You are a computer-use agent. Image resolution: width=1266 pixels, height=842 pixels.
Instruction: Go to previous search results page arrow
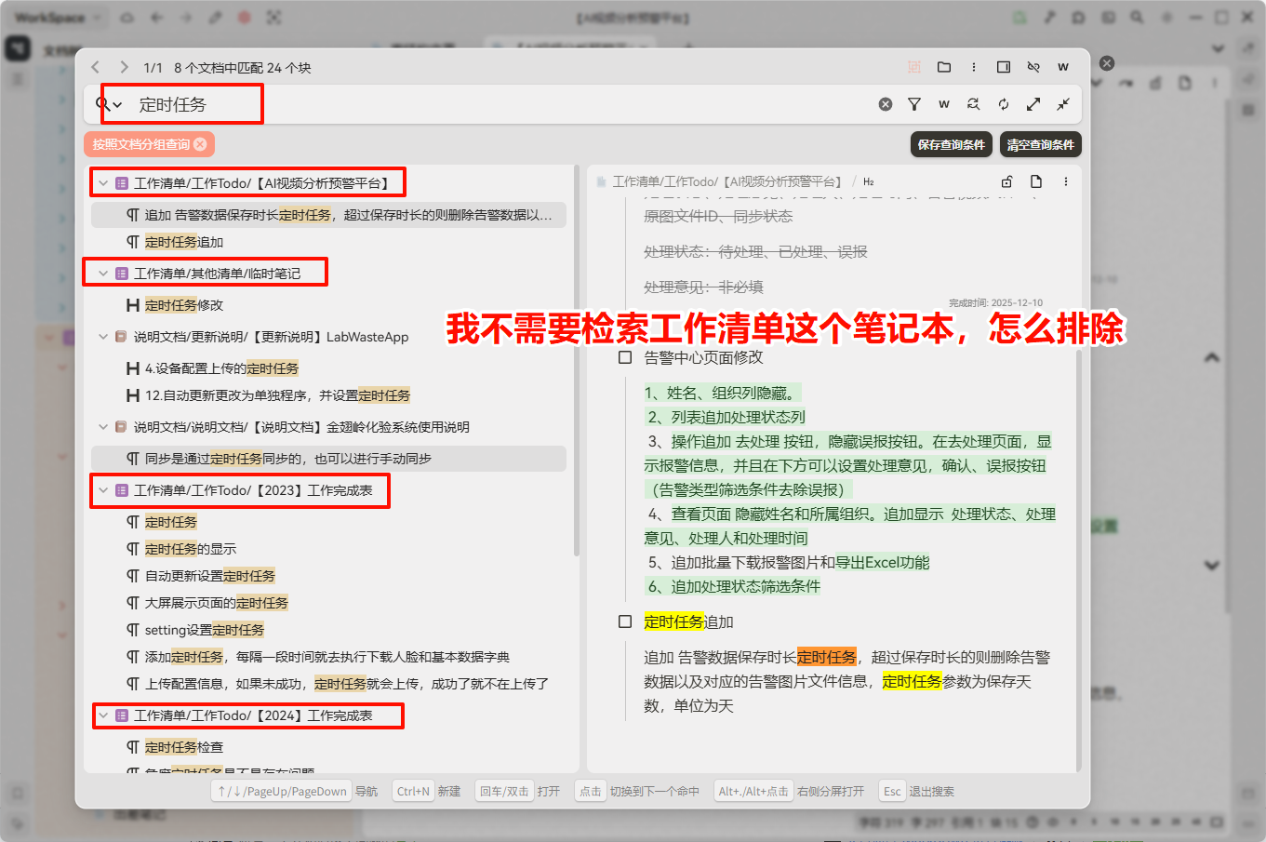[x=95, y=67]
